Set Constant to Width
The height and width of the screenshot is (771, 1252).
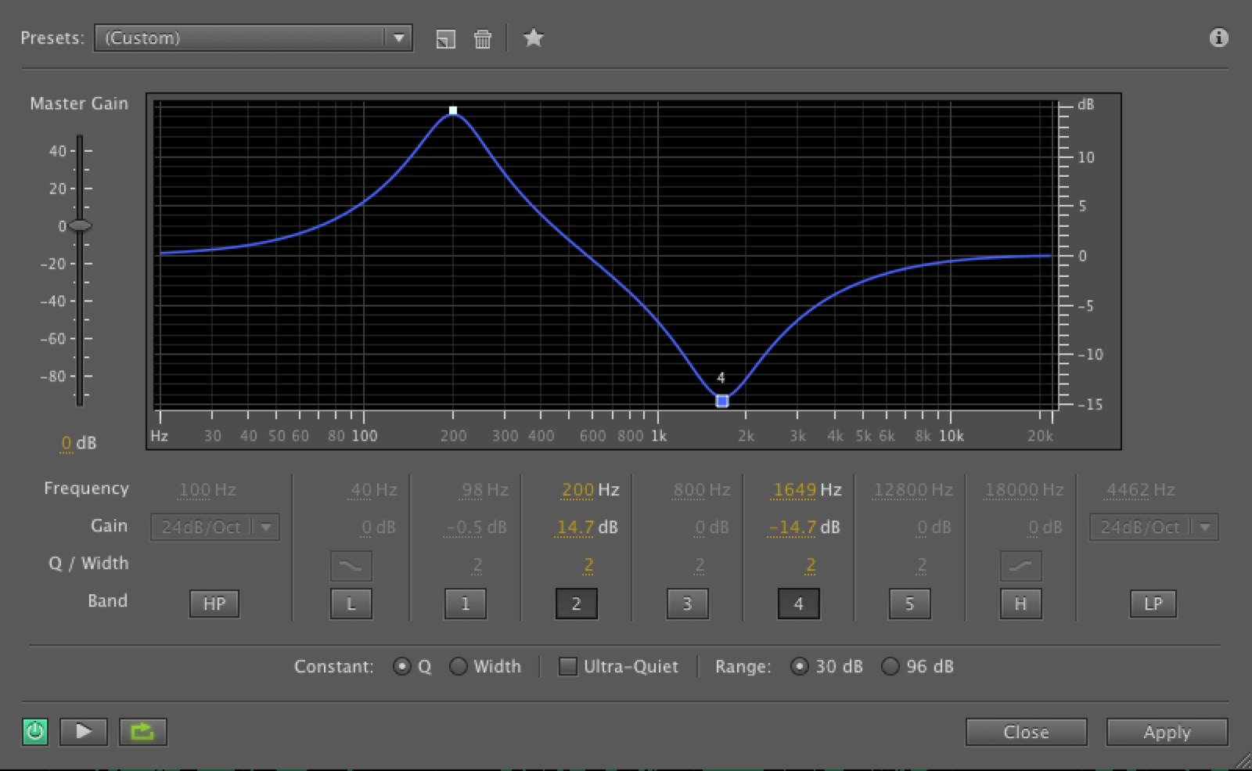pyautogui.click(x=460, y=666)
